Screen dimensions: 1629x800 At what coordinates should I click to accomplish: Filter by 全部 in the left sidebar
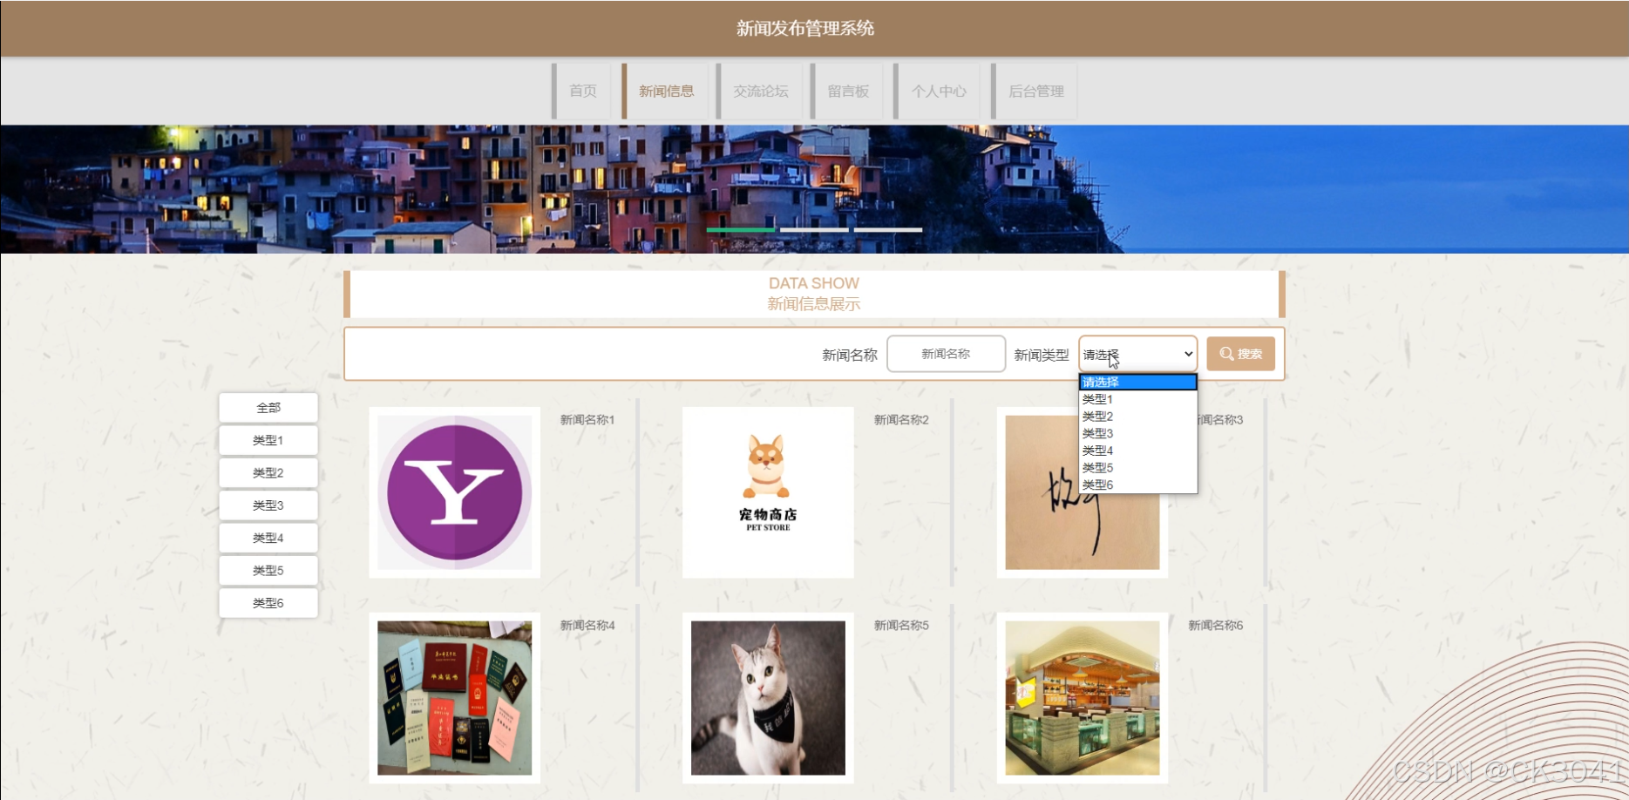click(x=268, y=408)
